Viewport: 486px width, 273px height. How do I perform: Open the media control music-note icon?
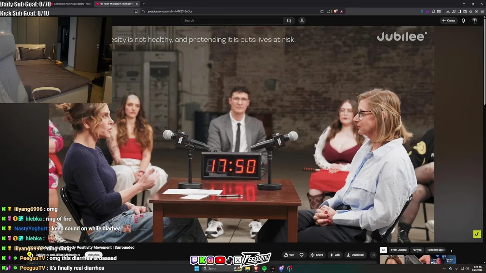(x=454, y=11)
